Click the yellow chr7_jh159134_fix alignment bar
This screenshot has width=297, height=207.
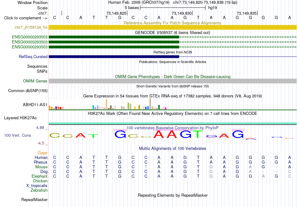173,27
